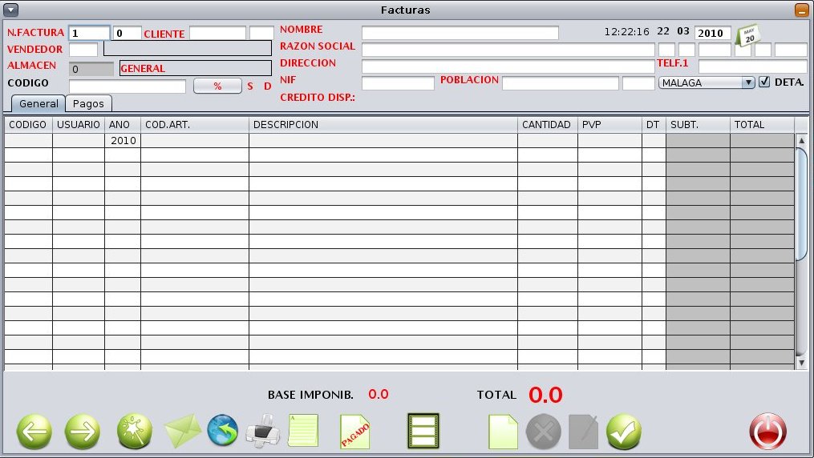Click table scrollbar down arrow
The image size is (814, 458).
[801, 364]
